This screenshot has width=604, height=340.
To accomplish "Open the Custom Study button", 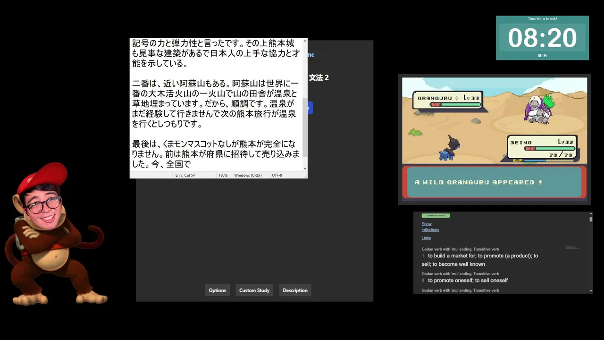I will point(254,290).
